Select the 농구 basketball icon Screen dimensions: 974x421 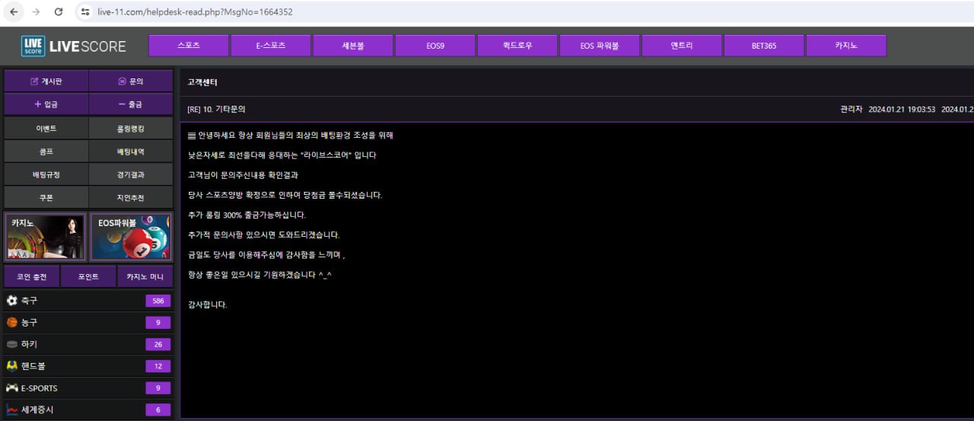tap(11, 323)
